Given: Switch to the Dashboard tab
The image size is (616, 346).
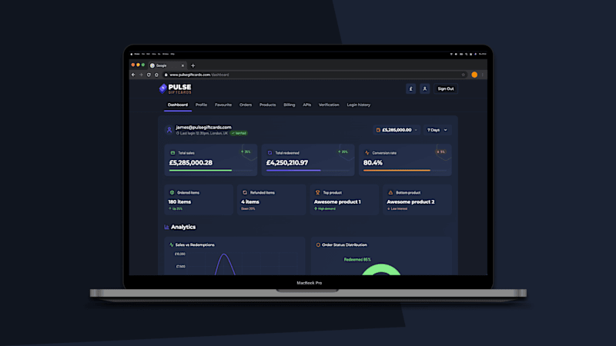Looking at the screenshot, I should [178, 105].
